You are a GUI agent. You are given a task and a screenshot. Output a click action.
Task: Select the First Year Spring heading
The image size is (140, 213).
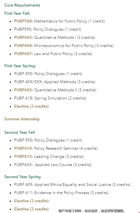(20, 66)
